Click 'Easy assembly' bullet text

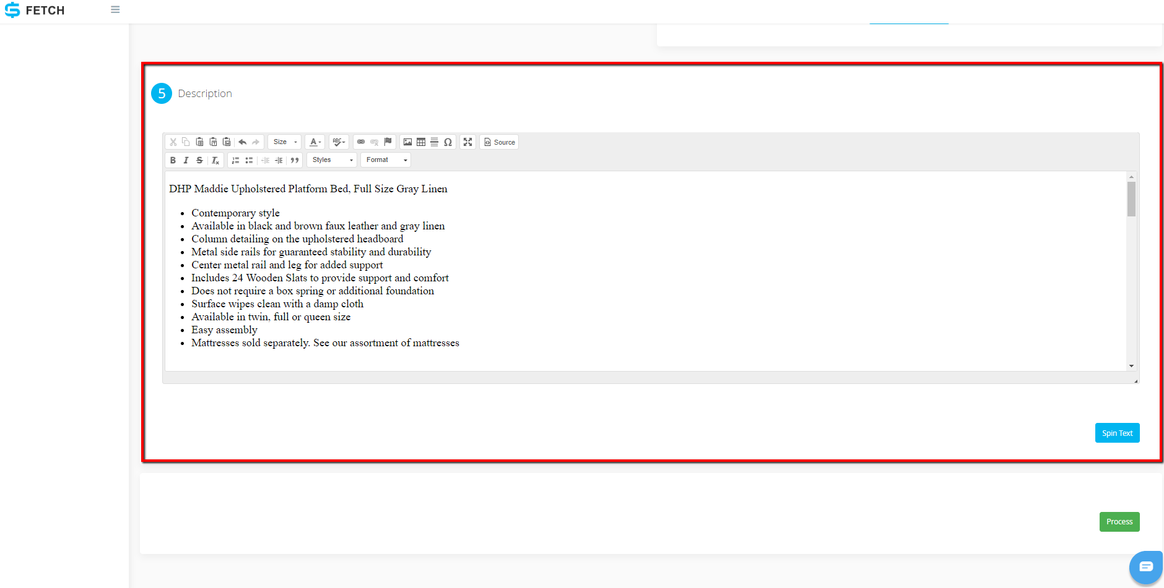click(224, 330)
